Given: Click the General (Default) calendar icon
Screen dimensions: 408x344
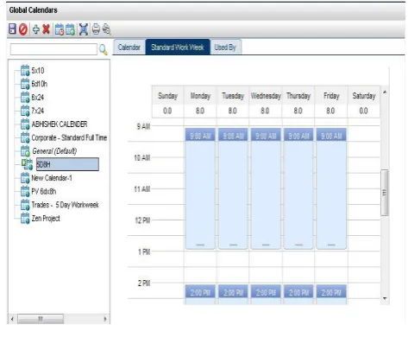Looking at the screenshot, I should [25, 151].
